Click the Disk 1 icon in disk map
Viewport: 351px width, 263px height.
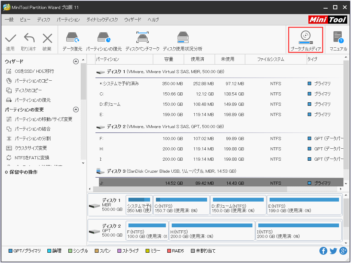point(94,205)
